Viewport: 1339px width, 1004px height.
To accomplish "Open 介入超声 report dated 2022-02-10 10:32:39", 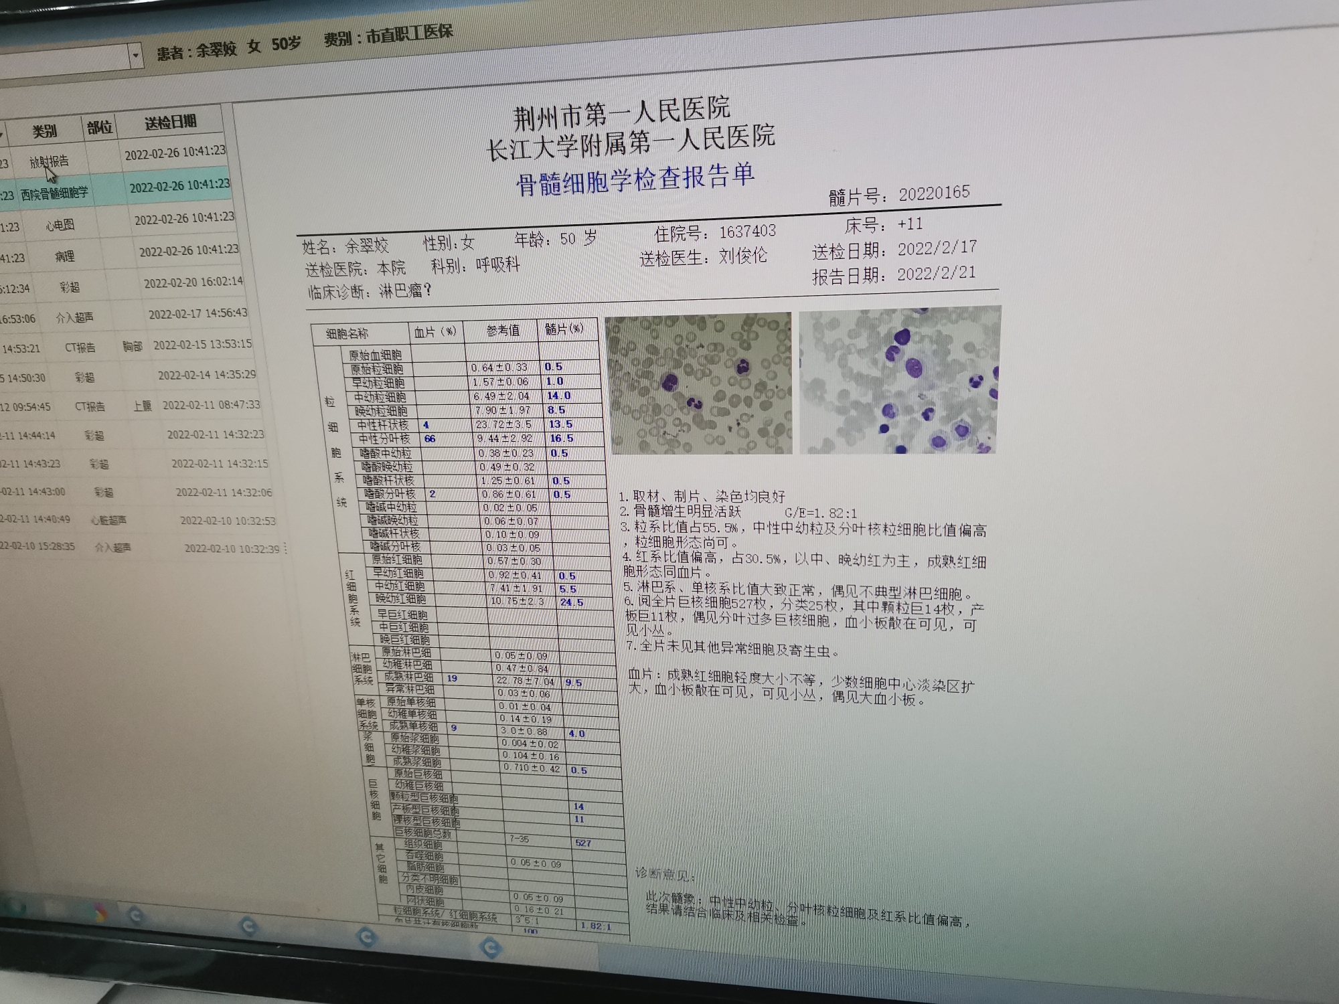I will pyautogui.click(x=141, y=548).
